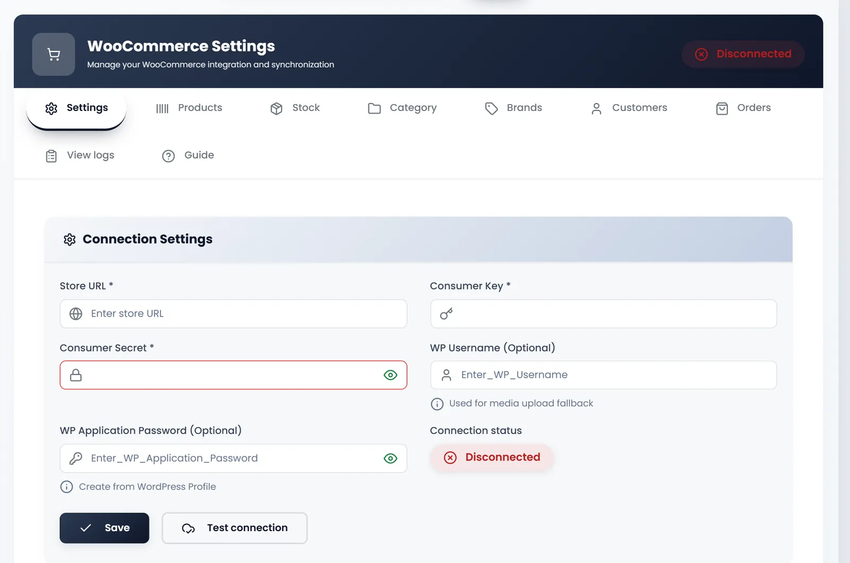Focus the WP Username input field
This screenshot has width=850, height=563.
[x=603, y=375]
